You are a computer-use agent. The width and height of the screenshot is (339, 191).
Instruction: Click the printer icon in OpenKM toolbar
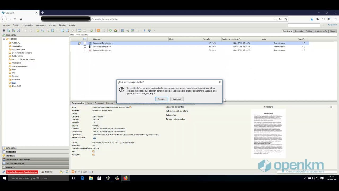pos(18,31)
